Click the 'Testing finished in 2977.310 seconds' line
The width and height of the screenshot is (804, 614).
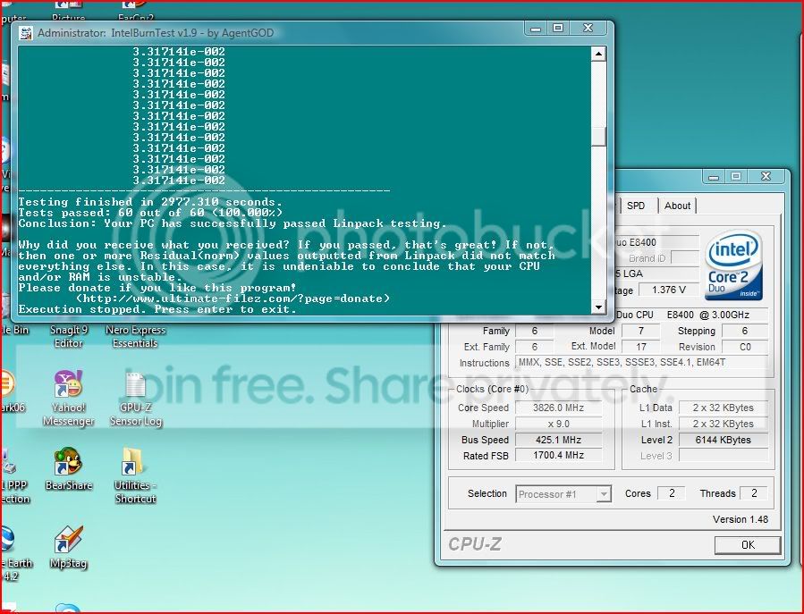coord(150,202)
